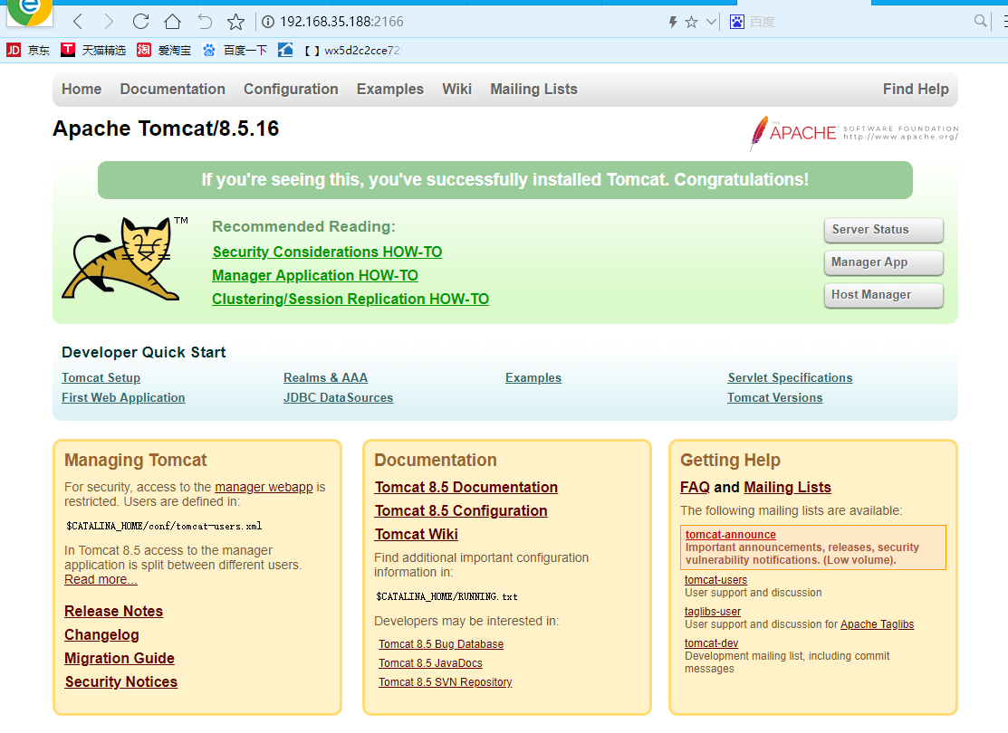Open the FAQ link under Getting Help
This screenshot has height=733, width=1008.
(x=695, y=487)
